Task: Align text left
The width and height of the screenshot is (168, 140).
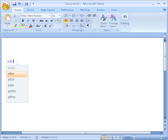Action: point(66,21)
